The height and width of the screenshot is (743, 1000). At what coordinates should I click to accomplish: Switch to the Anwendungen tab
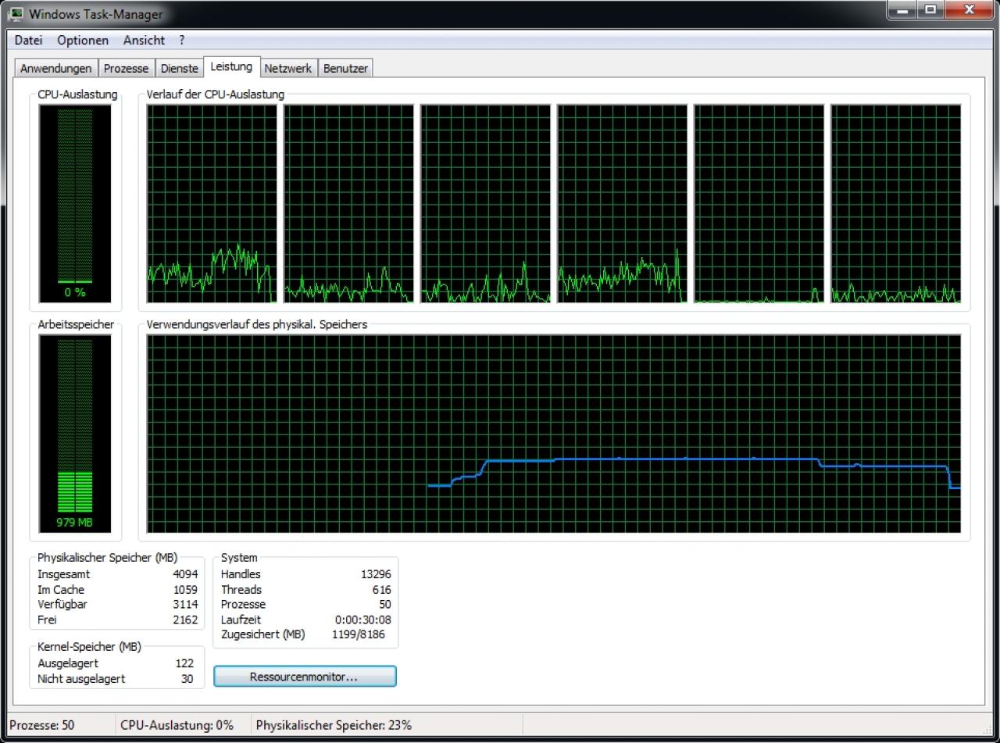[56, 68]
